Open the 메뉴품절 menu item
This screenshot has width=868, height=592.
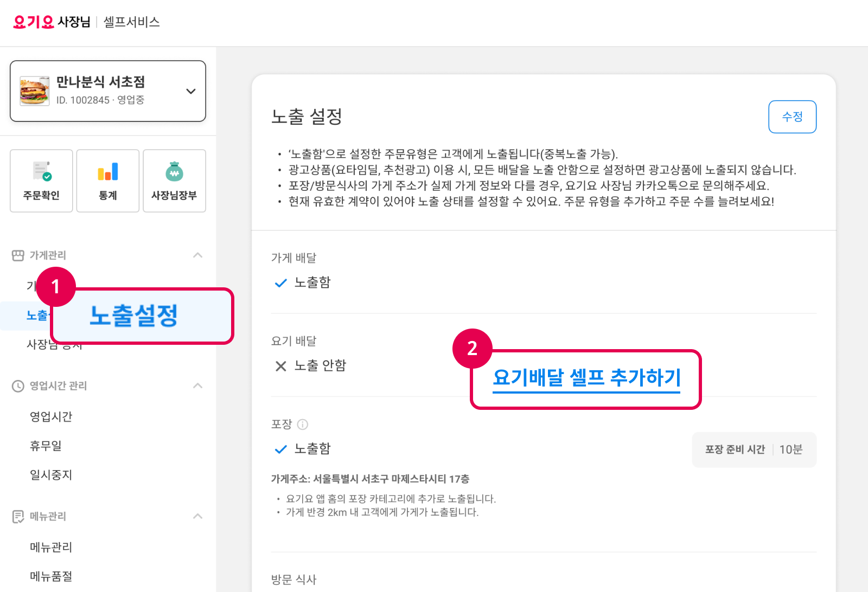pos(51,576)
